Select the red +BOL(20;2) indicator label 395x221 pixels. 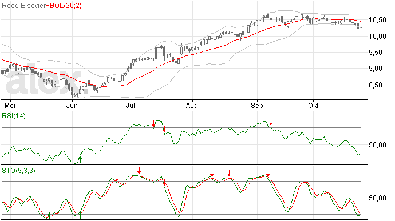64,6
